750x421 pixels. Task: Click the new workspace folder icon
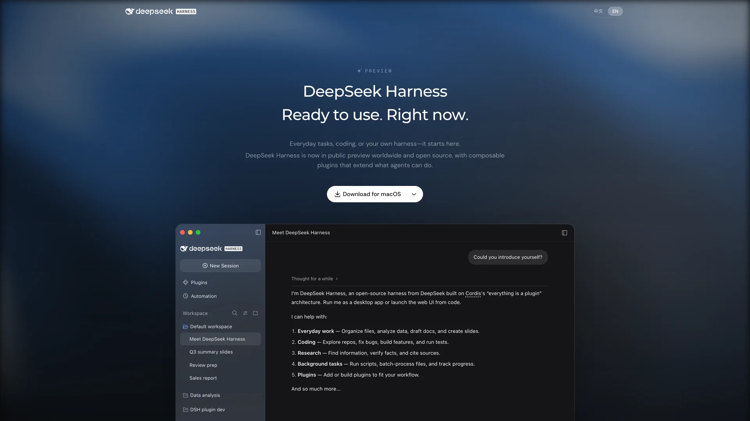pos(255,313)
